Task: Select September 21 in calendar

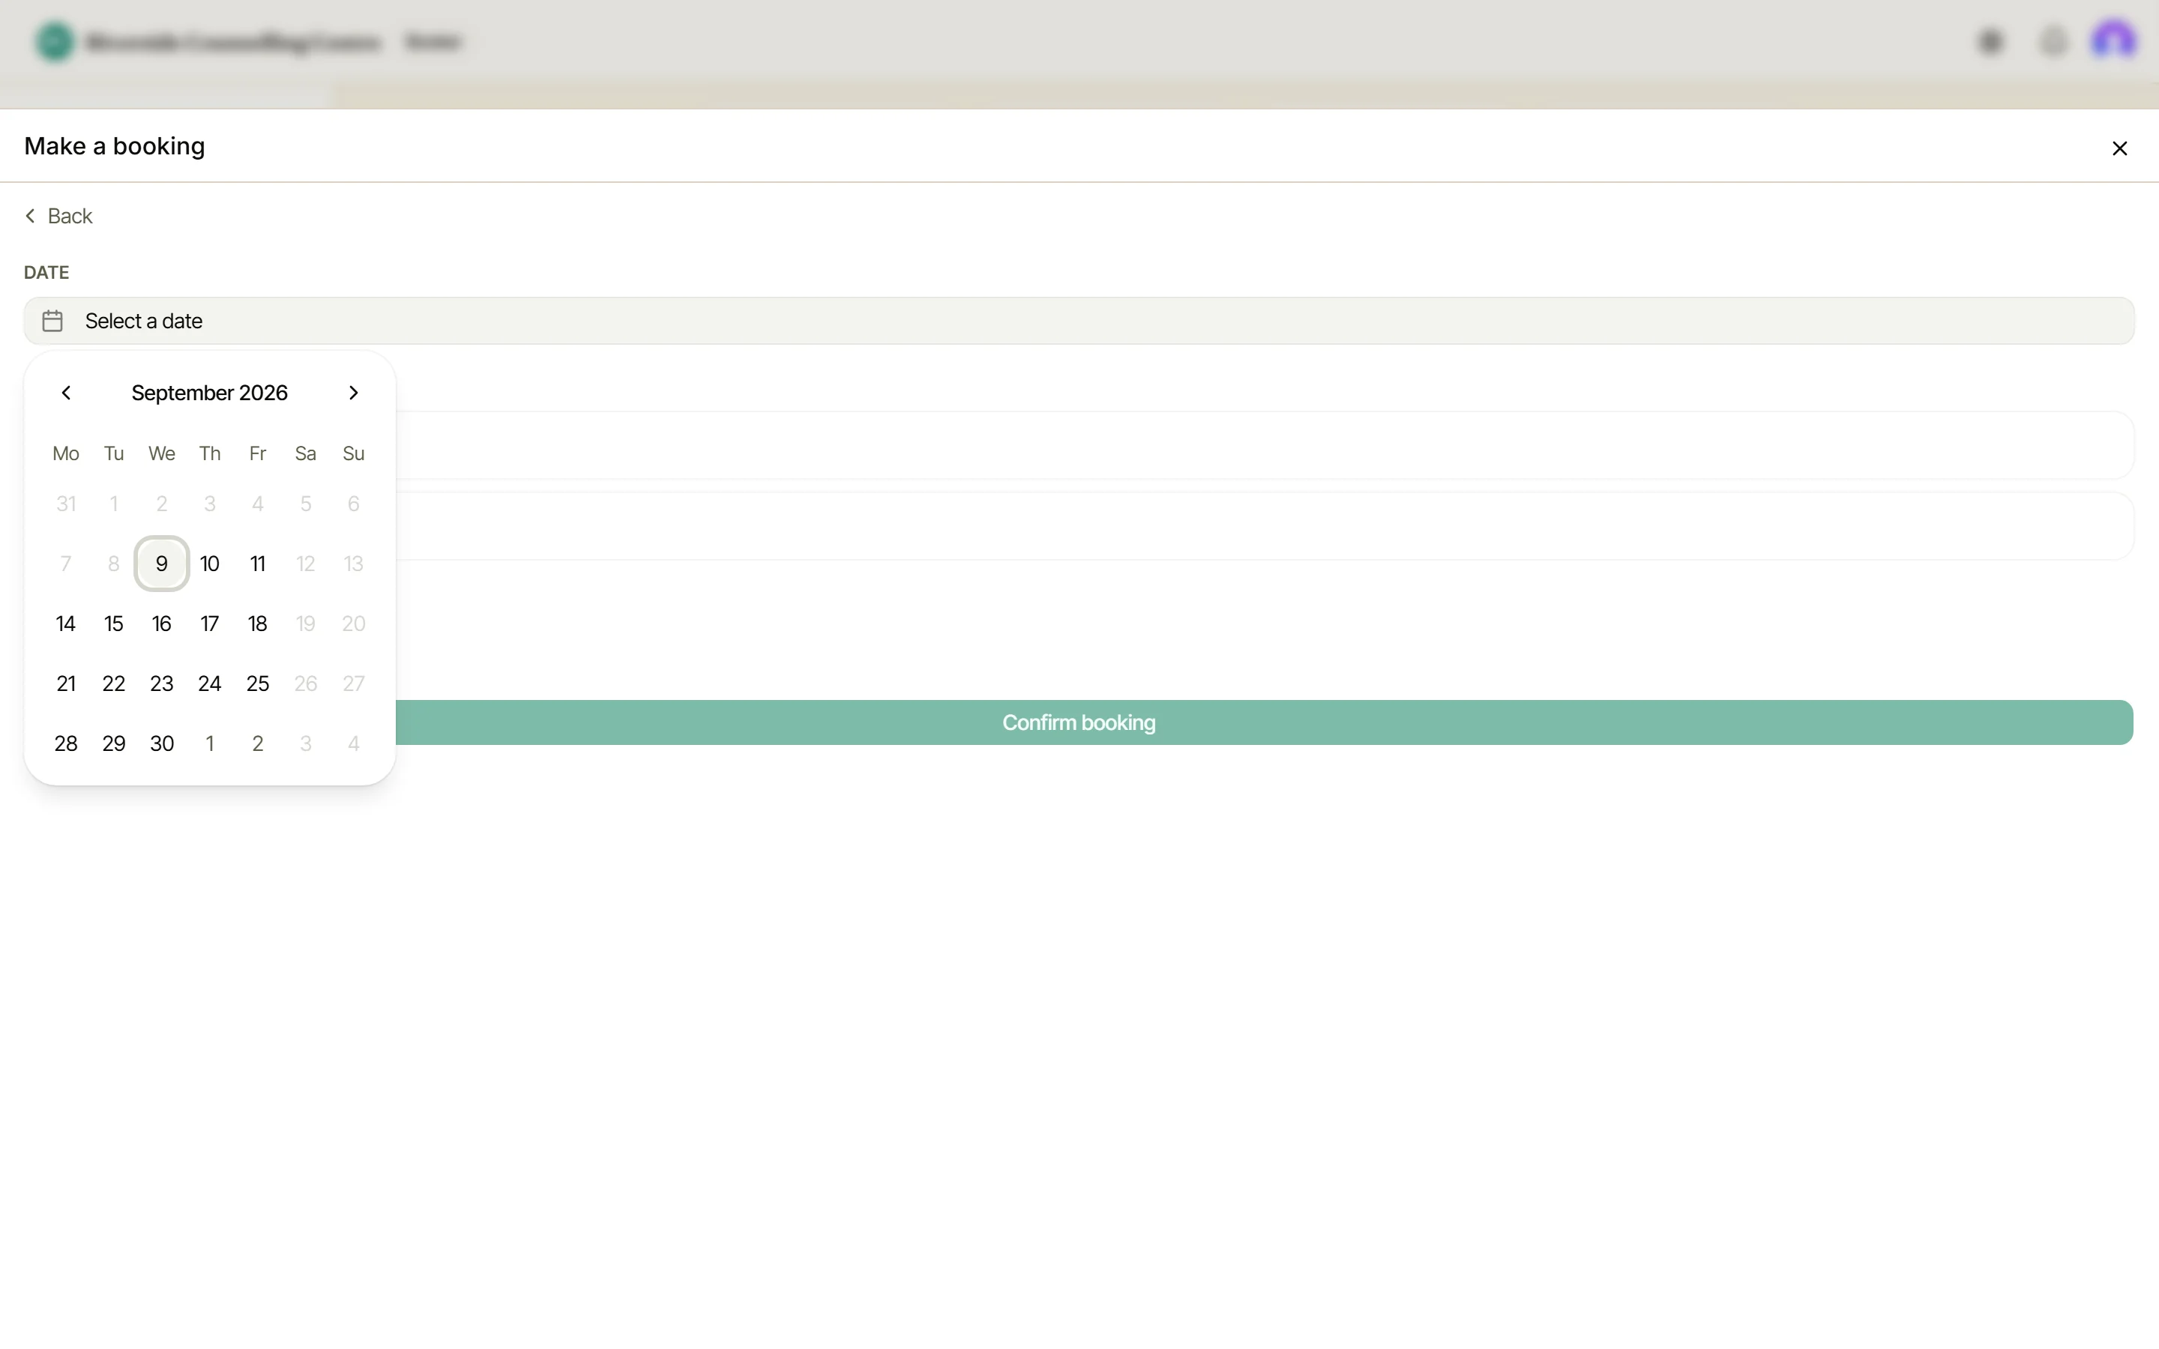Action: 66,683
